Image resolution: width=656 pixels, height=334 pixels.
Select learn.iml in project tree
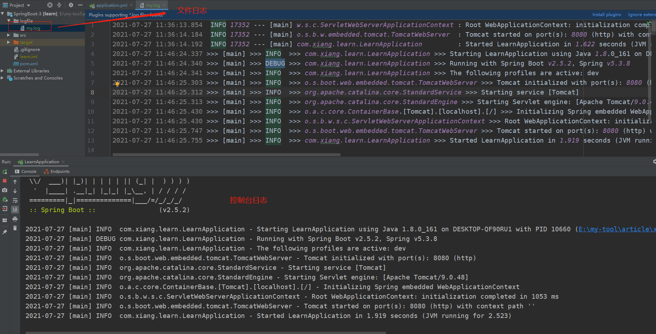(x=29, y=56)
